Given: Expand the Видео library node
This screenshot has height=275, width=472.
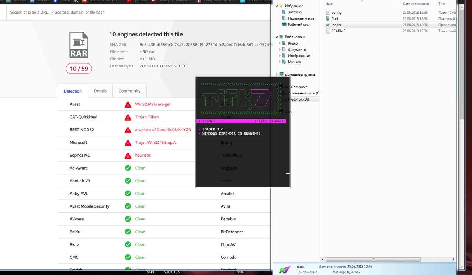Looking at the screenshot, I should click(x=280, y=43).
